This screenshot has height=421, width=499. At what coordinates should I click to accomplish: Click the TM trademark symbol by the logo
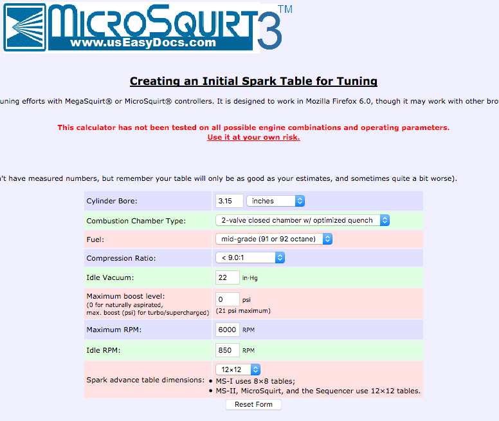click(285, 10)
